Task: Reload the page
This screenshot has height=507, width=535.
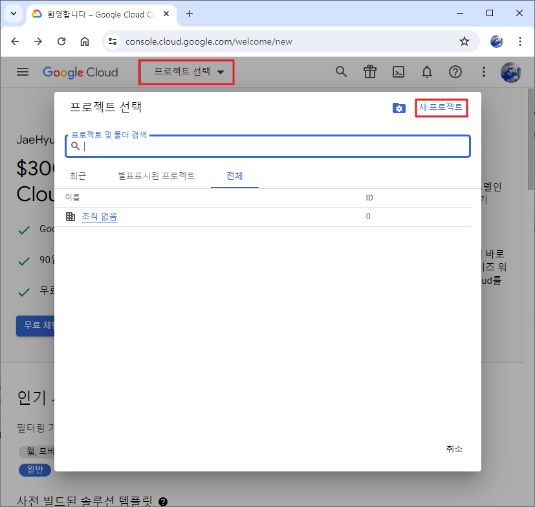Action: [61, 41]
